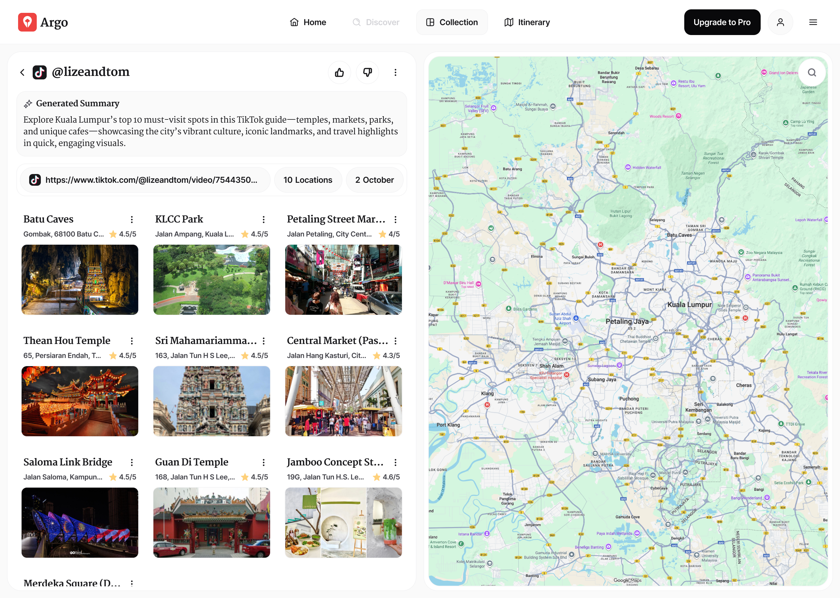Switch to the Collection tab
The width and height of the screenshot is (840, 598).
pyautogui.click(x=452, y=22)
